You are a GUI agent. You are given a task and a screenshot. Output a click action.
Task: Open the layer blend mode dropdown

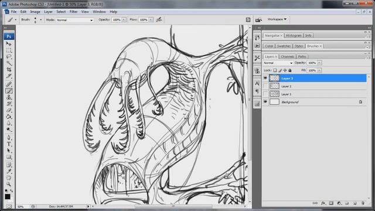278,63
